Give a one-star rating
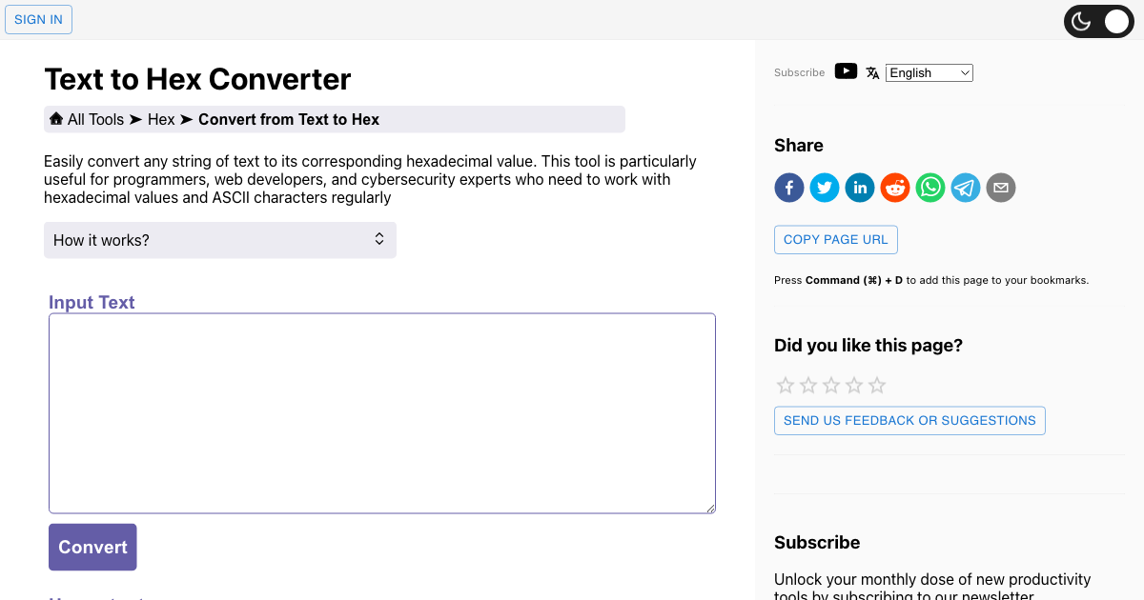The image size is (1144, 600). coord(785,385)
